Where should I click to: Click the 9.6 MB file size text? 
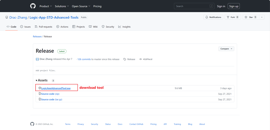tap(178, 88)
